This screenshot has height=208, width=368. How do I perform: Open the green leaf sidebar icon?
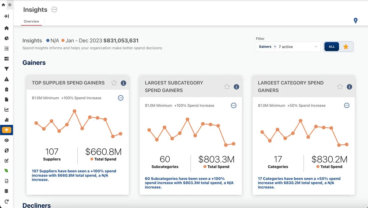(x=7, y=171)
